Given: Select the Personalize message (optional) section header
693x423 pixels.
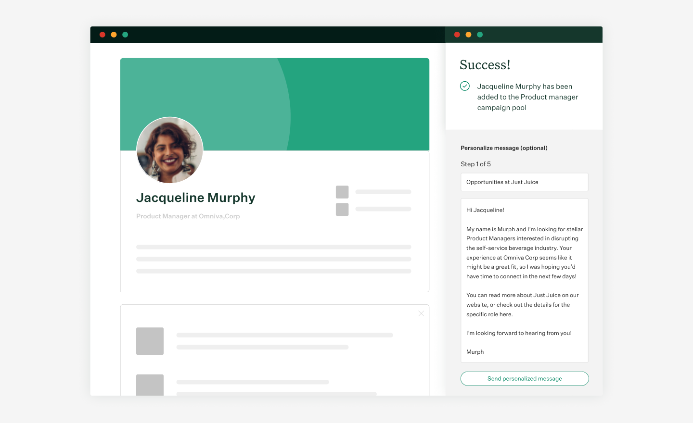Looking at the screenshot, I should pyautogui.click(x=504, y=148).
